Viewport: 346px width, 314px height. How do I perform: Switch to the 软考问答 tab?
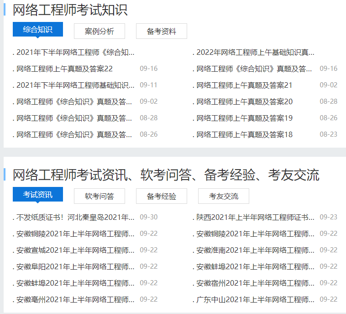100,196
